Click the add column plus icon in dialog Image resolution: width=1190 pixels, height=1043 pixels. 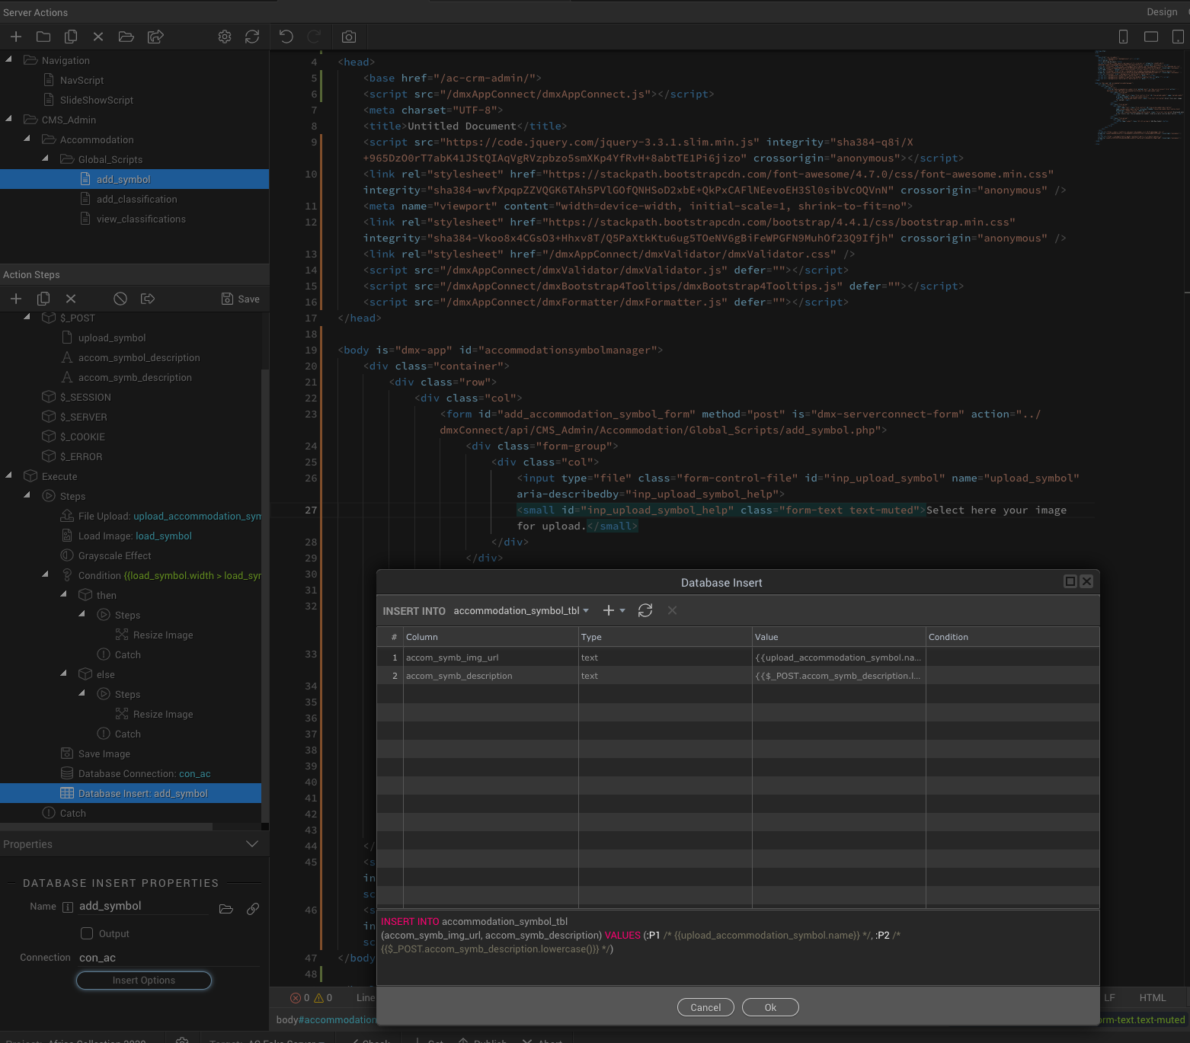tap(609, 611)
